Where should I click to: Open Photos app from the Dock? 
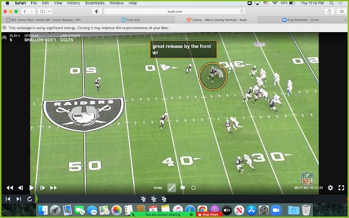[x=116, y=210]
